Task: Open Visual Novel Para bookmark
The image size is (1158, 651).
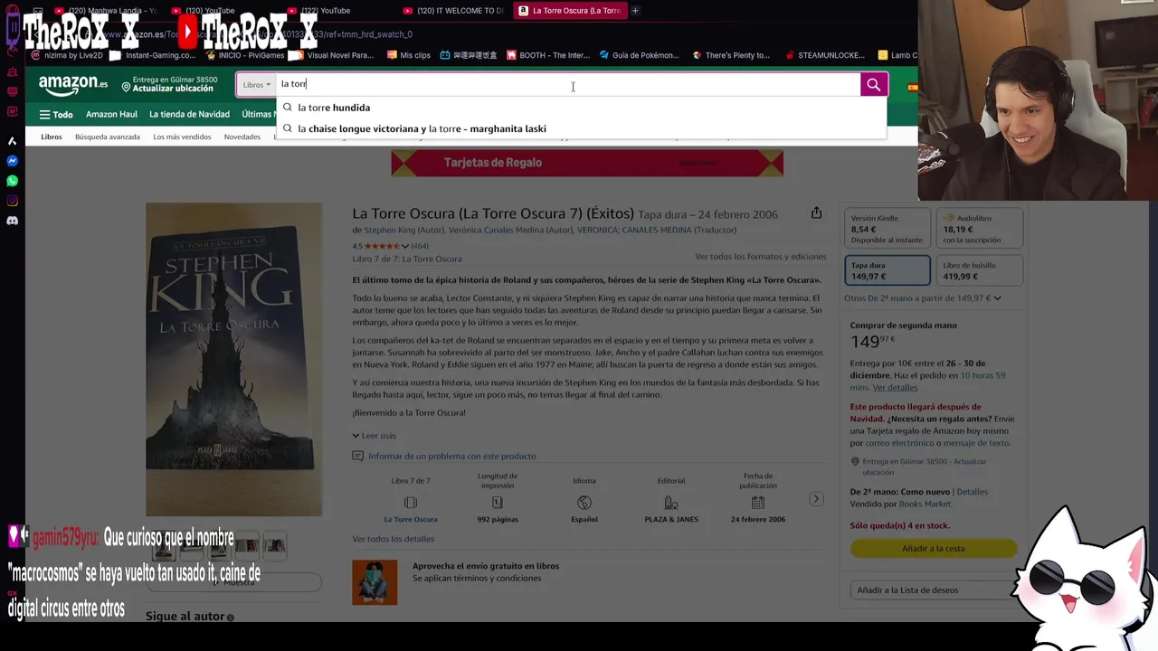Action: point(333,55)
